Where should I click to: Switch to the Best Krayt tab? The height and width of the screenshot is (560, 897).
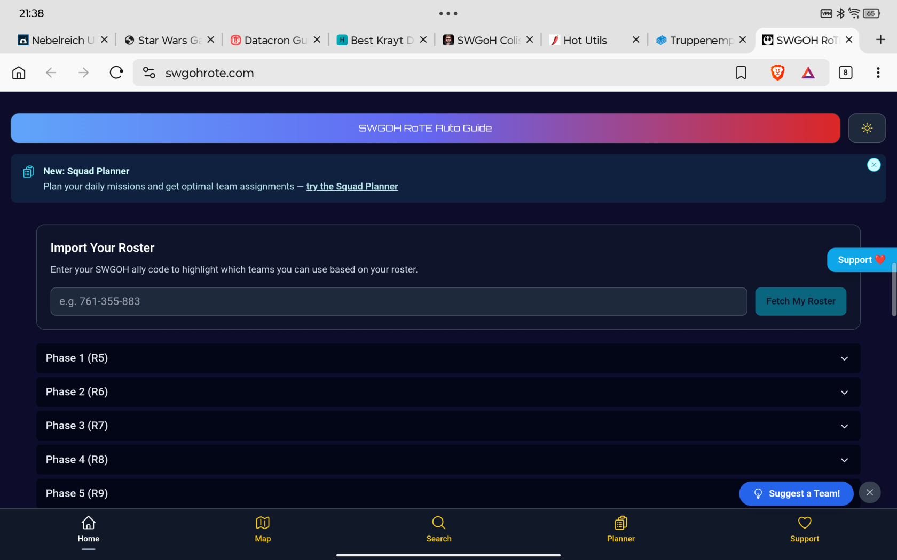click(x=375, y=40)
